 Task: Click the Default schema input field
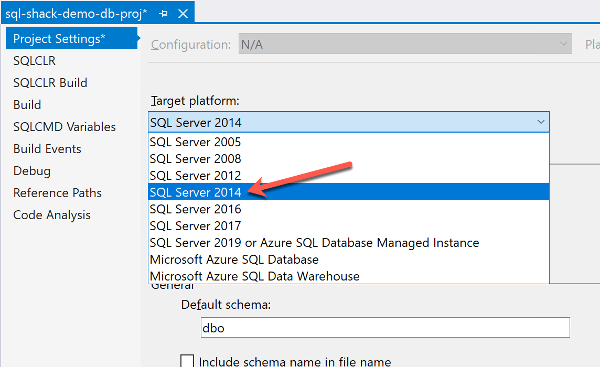[x=385, y=328]
